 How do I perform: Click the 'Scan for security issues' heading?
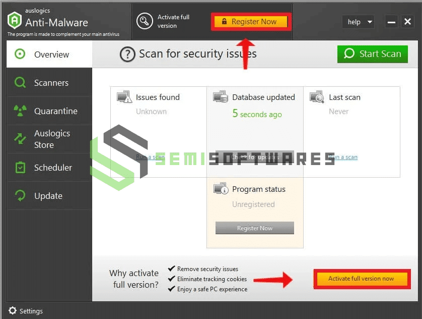pos(198,54)
